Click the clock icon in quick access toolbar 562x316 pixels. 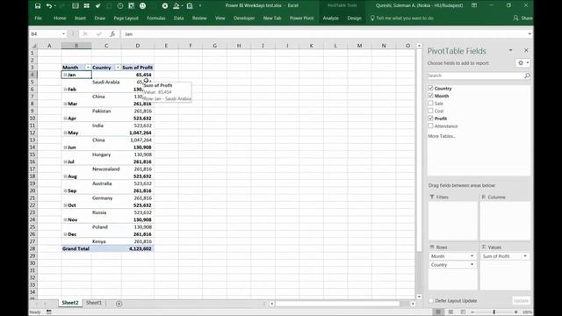(120, 6)
